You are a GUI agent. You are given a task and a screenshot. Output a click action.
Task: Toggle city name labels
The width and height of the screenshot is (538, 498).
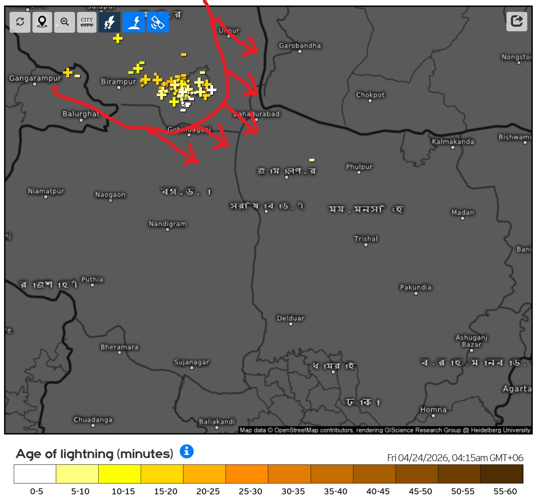(x=87, y=22)
